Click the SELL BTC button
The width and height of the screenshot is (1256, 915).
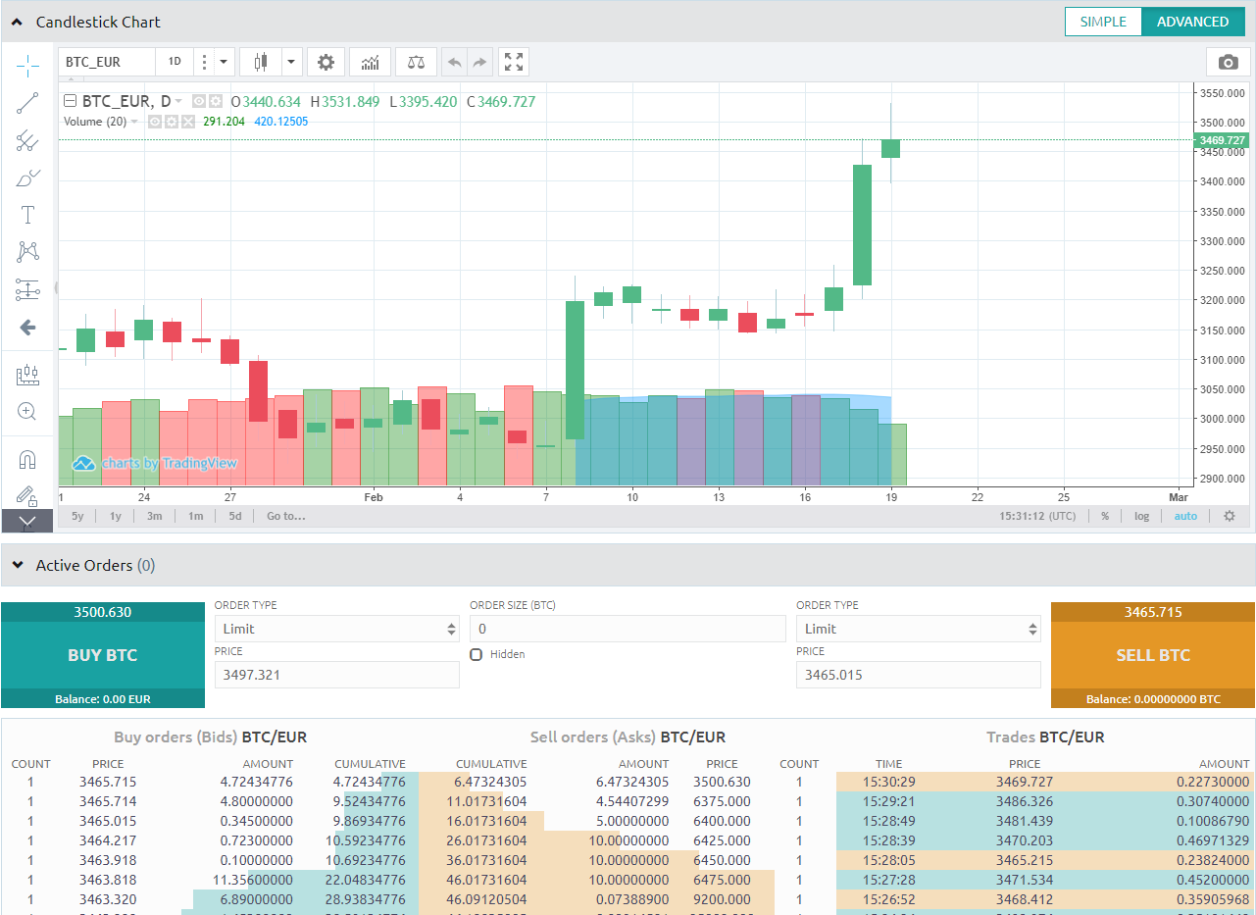coord(1153,655)
